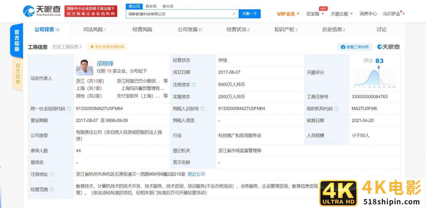Click 上海（共1家） text

pos(89,89)
